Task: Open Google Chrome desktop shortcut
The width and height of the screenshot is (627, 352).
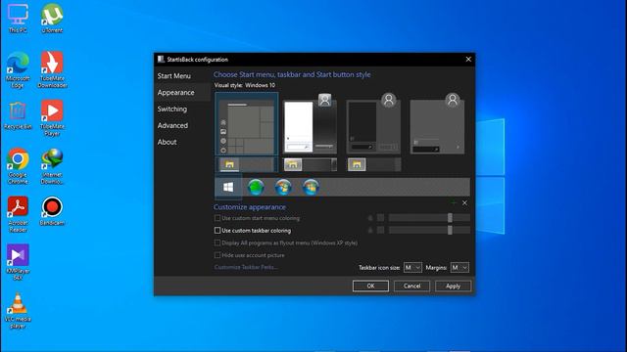Action: (x=18, y=166)
